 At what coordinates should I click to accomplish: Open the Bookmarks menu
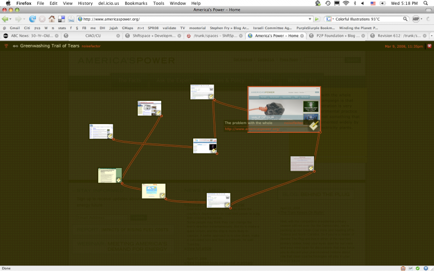pos(136,3)
